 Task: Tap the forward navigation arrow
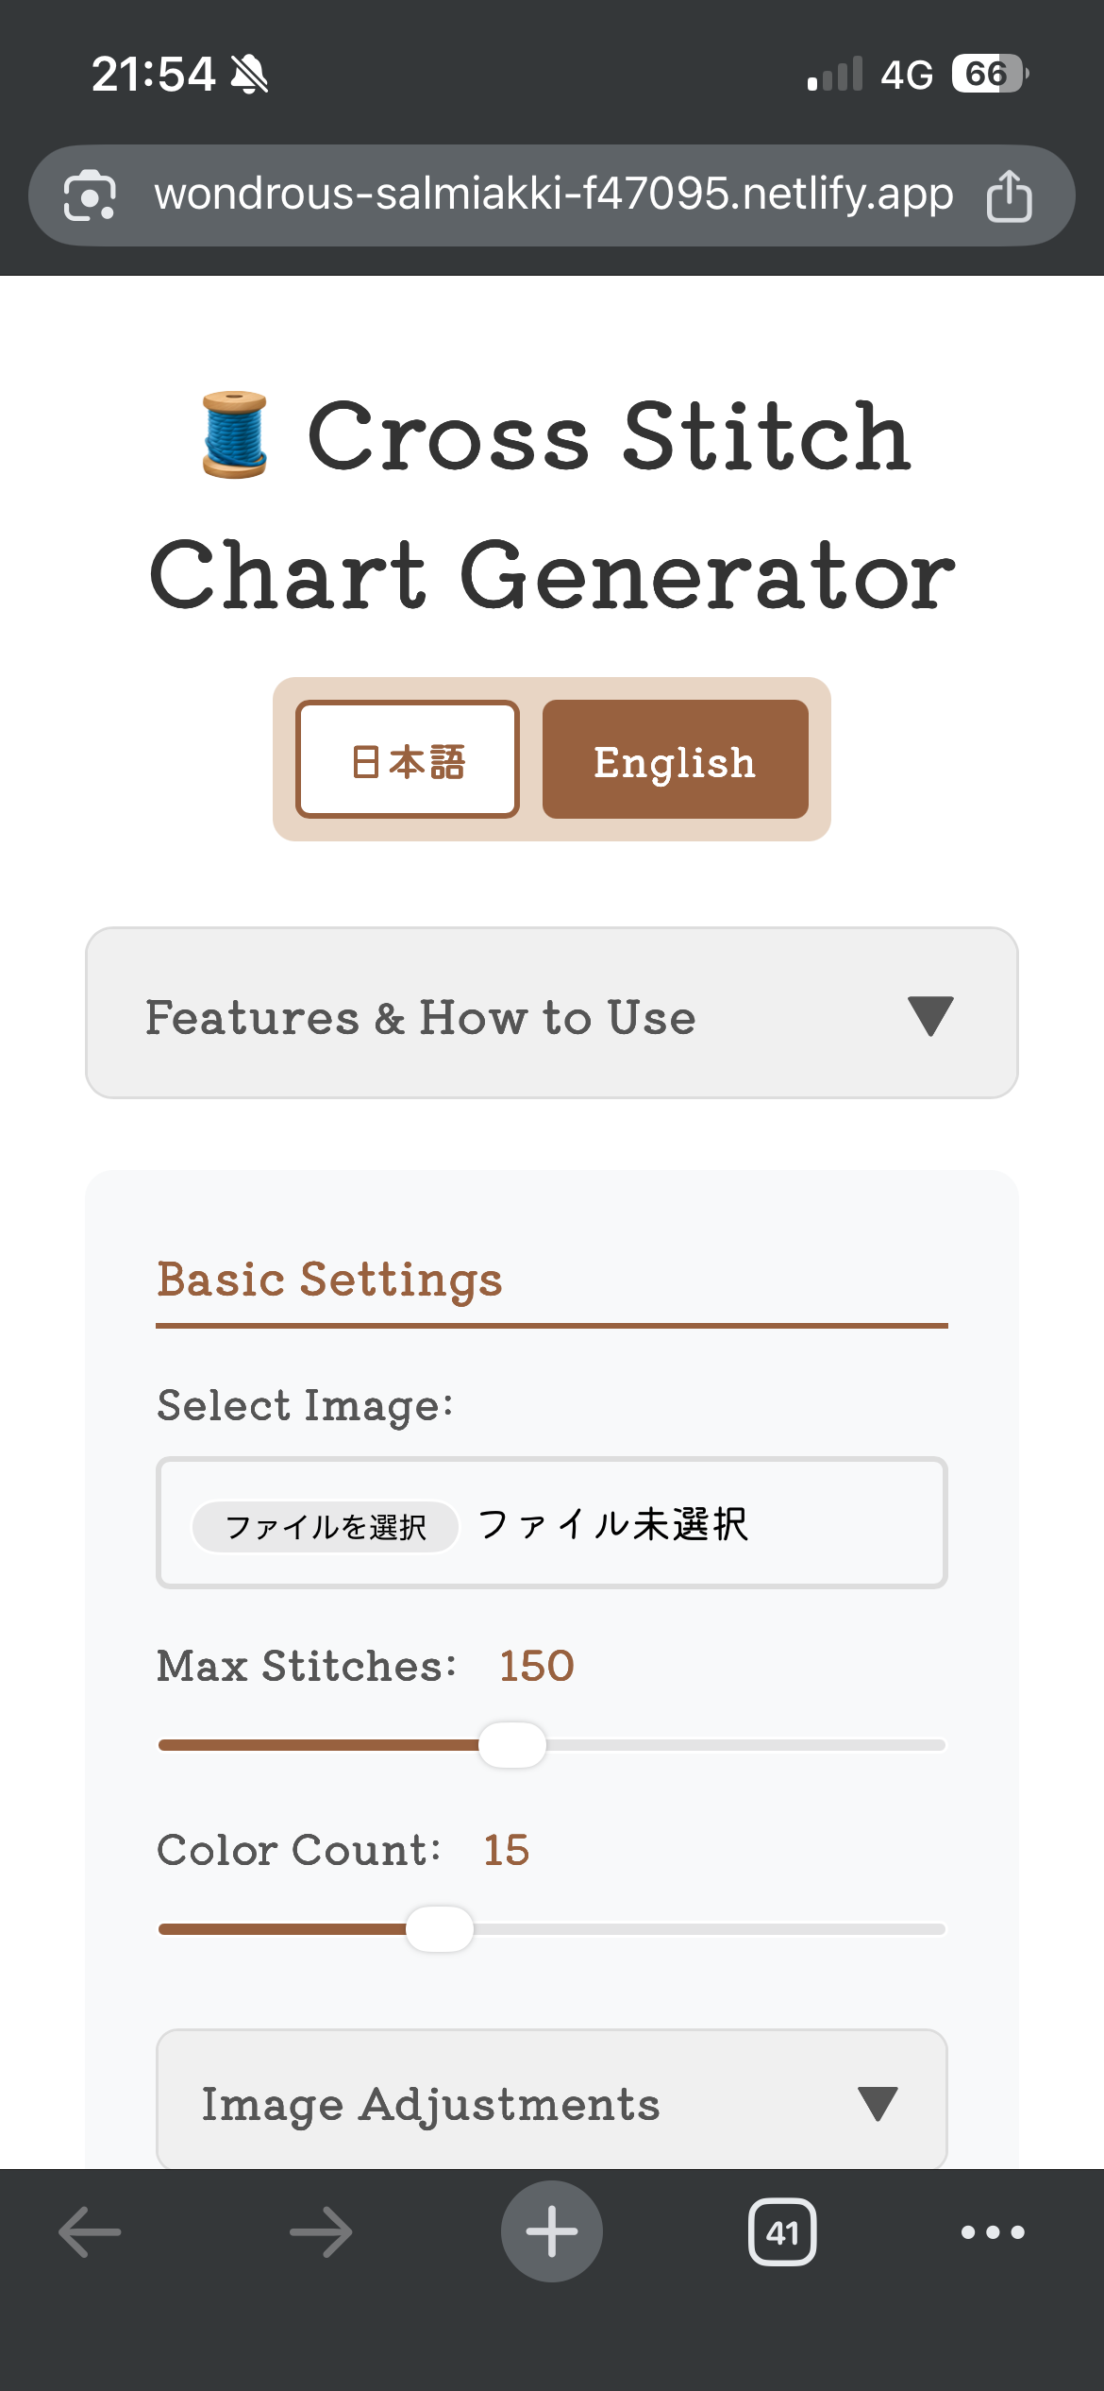click(318, 2230)
